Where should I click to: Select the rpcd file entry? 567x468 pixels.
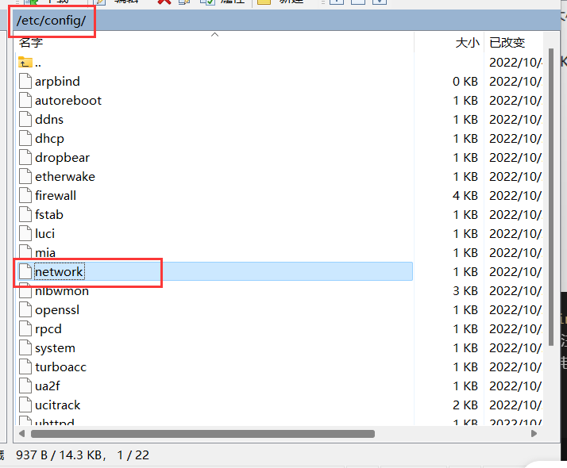pyautogui.click(x=48, y=328)
